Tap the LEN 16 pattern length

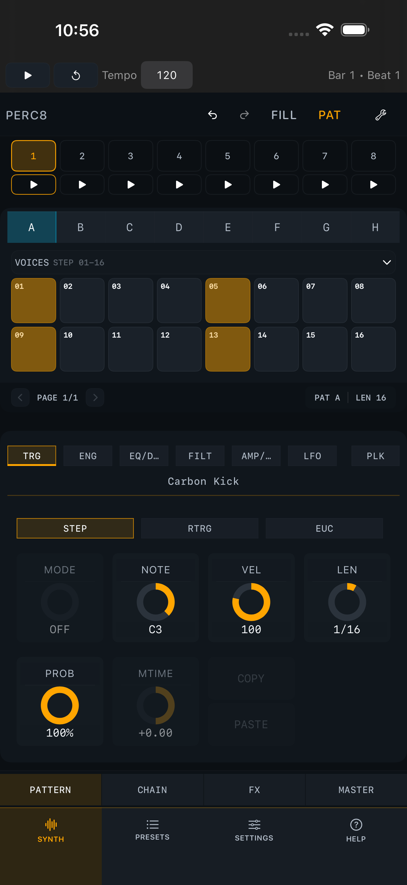371,397
